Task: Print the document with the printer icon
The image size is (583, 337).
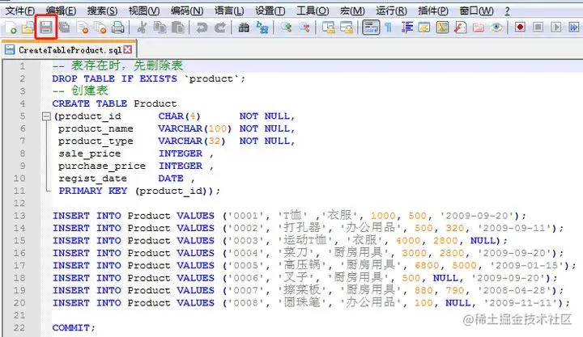Action: coord(117,27)
